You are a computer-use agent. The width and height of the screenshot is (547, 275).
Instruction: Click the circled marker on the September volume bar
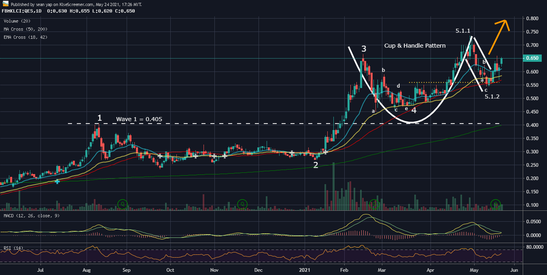click(x=123, y=205)
